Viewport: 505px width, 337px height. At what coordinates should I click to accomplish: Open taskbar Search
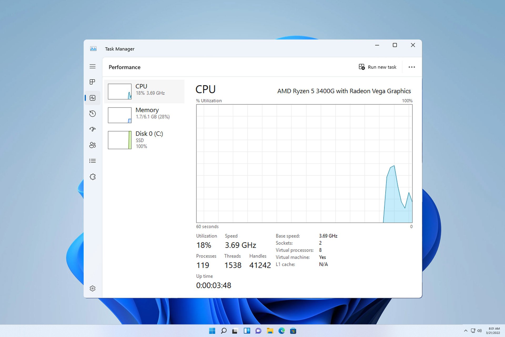point(224,331)
